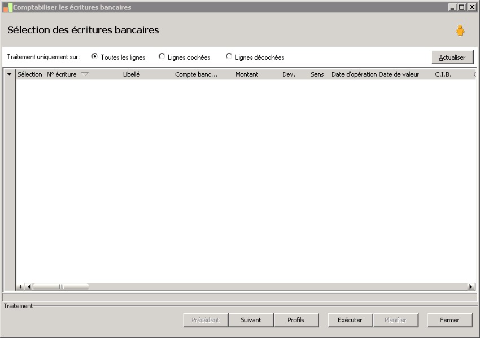Click the plus button at grid bottom
480x338 pixels.
[20, 287]
